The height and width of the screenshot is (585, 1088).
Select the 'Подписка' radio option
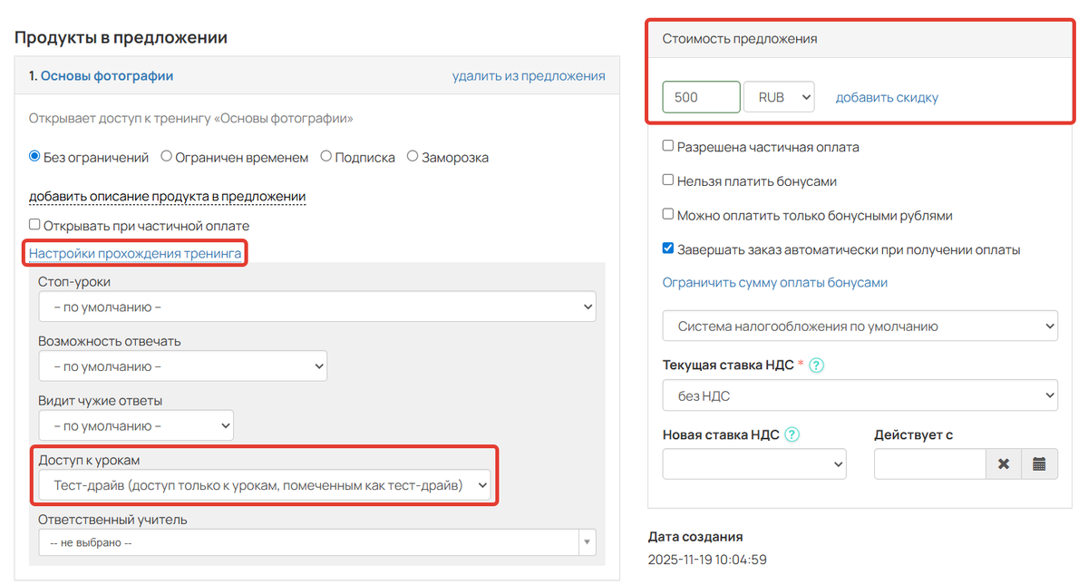click(x=325, y=157)
